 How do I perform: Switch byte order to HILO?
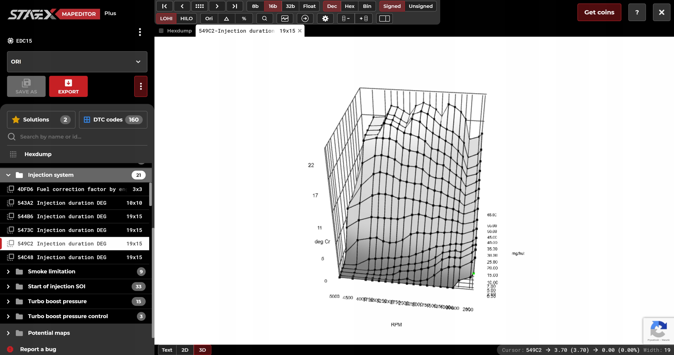click(x=186, y=18)
